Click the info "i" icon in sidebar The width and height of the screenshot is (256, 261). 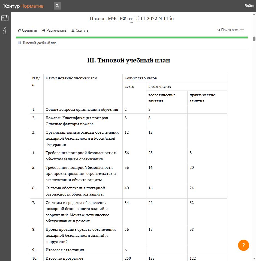(x=5, y=31)
